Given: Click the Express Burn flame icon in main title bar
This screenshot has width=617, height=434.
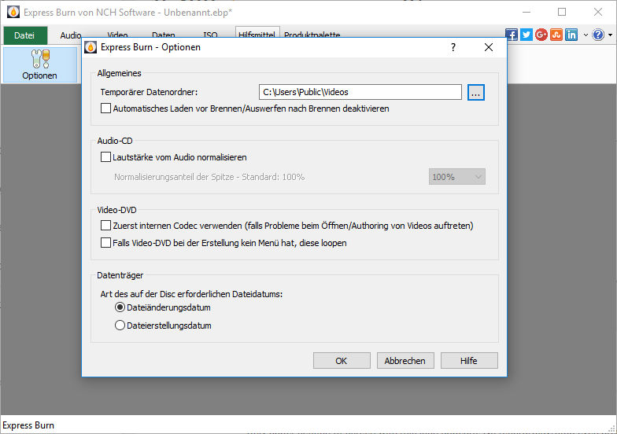Looking at the screenshot, I should click(x=13, y=13).
